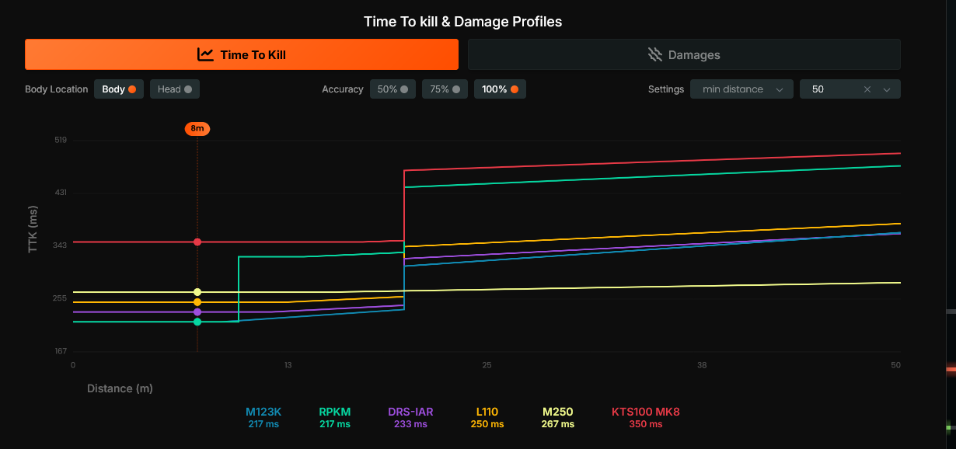The width and height of the screenshot is (956, 449).
Task: Toggle the DRS-IAR legend entry
Action: (x=410, y=417)
